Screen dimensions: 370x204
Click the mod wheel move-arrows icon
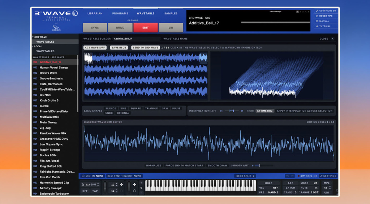pos(134,185)
